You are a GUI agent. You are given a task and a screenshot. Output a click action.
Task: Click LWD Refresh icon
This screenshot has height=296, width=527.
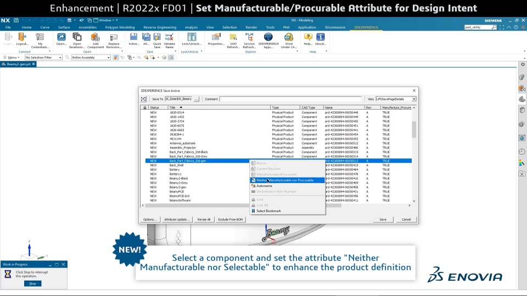point(233,41)
